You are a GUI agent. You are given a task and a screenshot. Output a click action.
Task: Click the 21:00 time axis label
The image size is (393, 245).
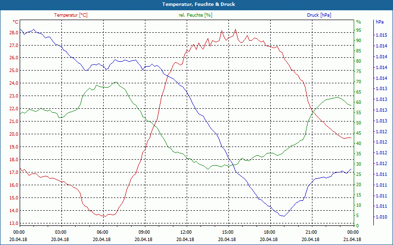tap(311, 232)
